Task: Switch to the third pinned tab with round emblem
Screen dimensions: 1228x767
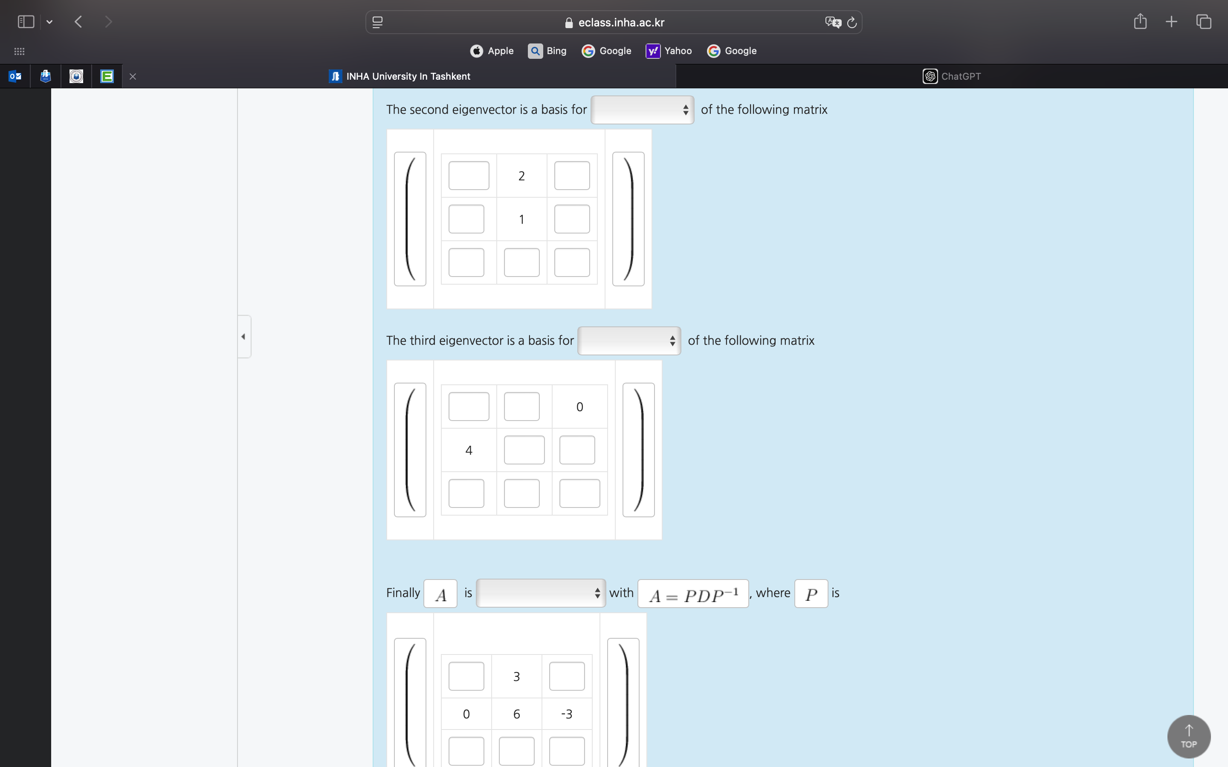Action: (76, 76)
